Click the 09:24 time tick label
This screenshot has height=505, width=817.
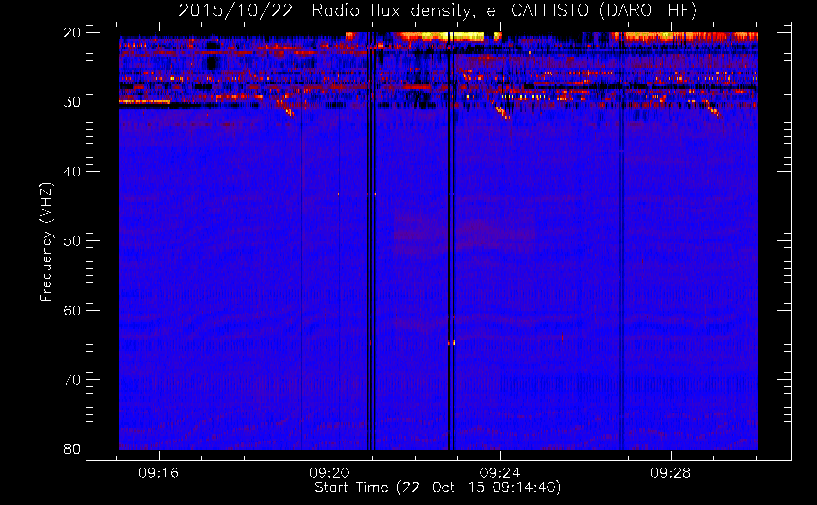click(x=500, y=473)
